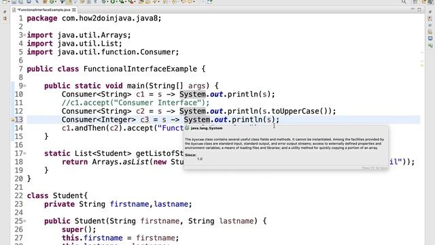
Task: Click the 'Since:' label in the tooltip
Action: pos(190,155)
